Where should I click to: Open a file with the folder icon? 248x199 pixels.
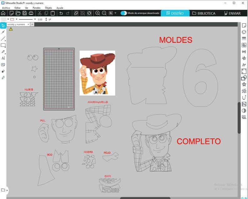[x=18, y=13]
